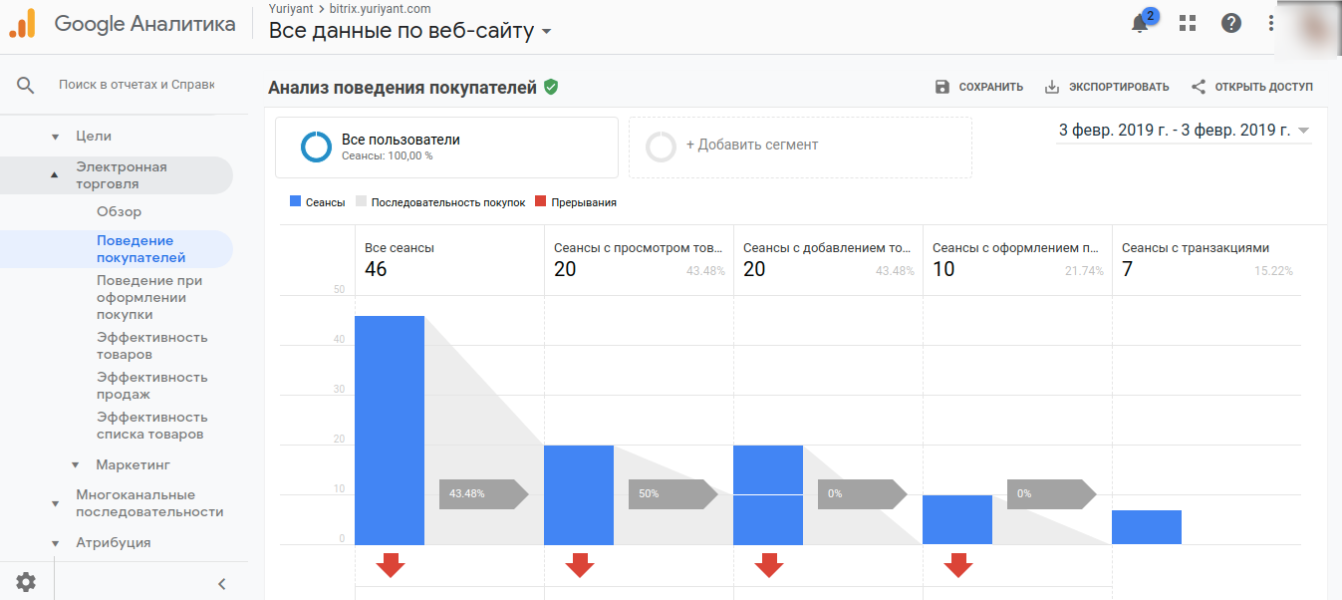The image size is (1342, 600).
Task: Open Поведение при оформлении покупки report
Action: tap(148, 297)
